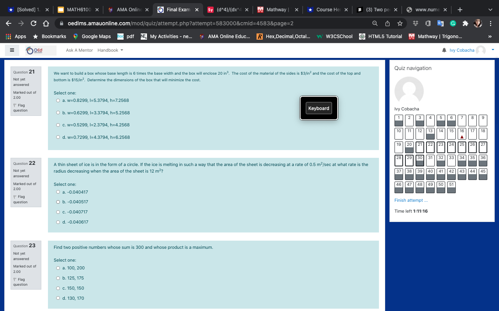Switch to the Symbolab (d^4)/(dx^4) tab
This screenshot has height=311, width=499.
click(227, 10)
